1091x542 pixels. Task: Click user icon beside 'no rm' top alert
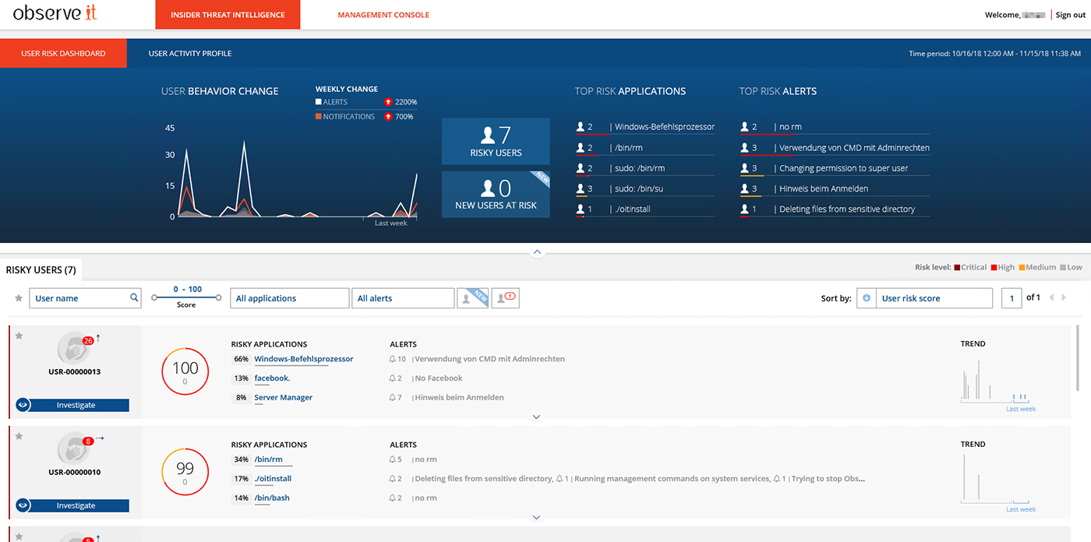(744, 127)
